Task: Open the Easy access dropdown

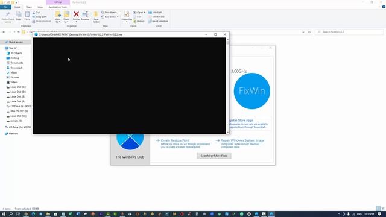Action: (110, 17)
